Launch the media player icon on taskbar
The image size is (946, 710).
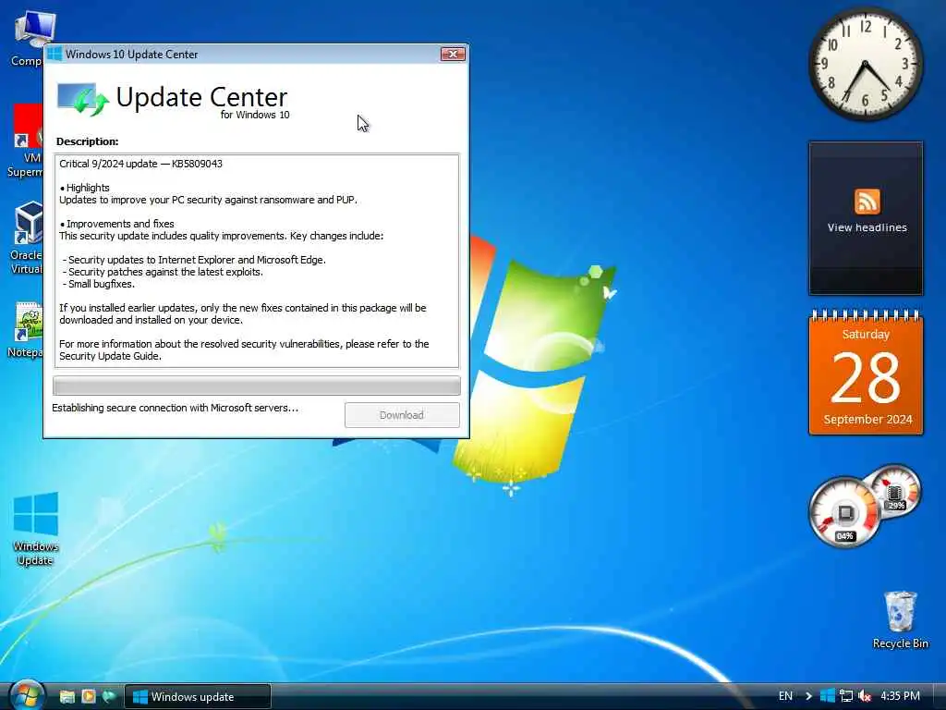[x=89, y=696]
